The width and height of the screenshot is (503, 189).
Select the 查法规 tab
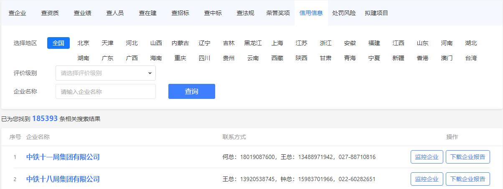coord(245,13)
